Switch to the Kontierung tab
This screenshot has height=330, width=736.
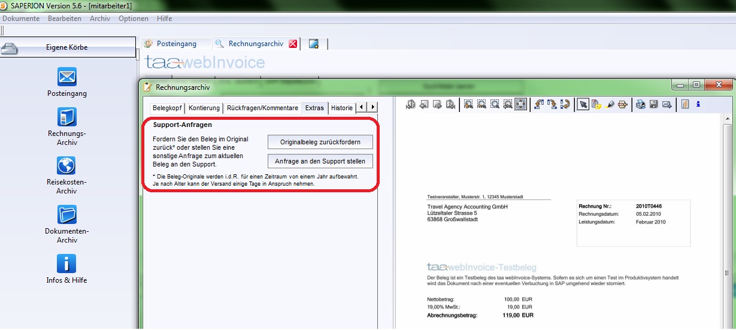click(204, 108)
